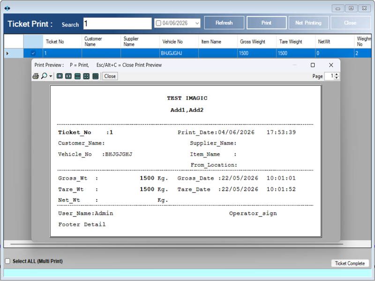Click vehicle cell BHJGJGHJ in grid
The image size is (375, 281).
pos(179,53)
